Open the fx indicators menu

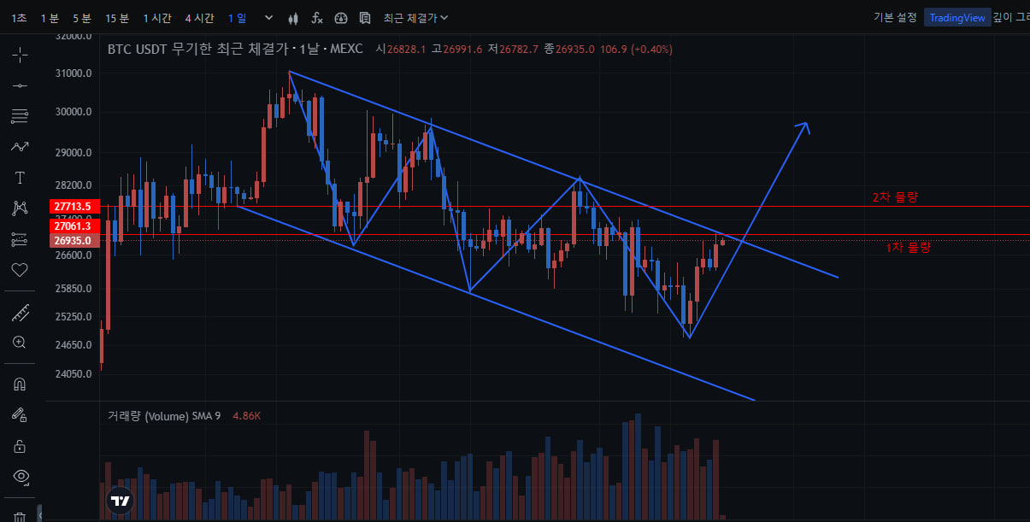[317, 18]
